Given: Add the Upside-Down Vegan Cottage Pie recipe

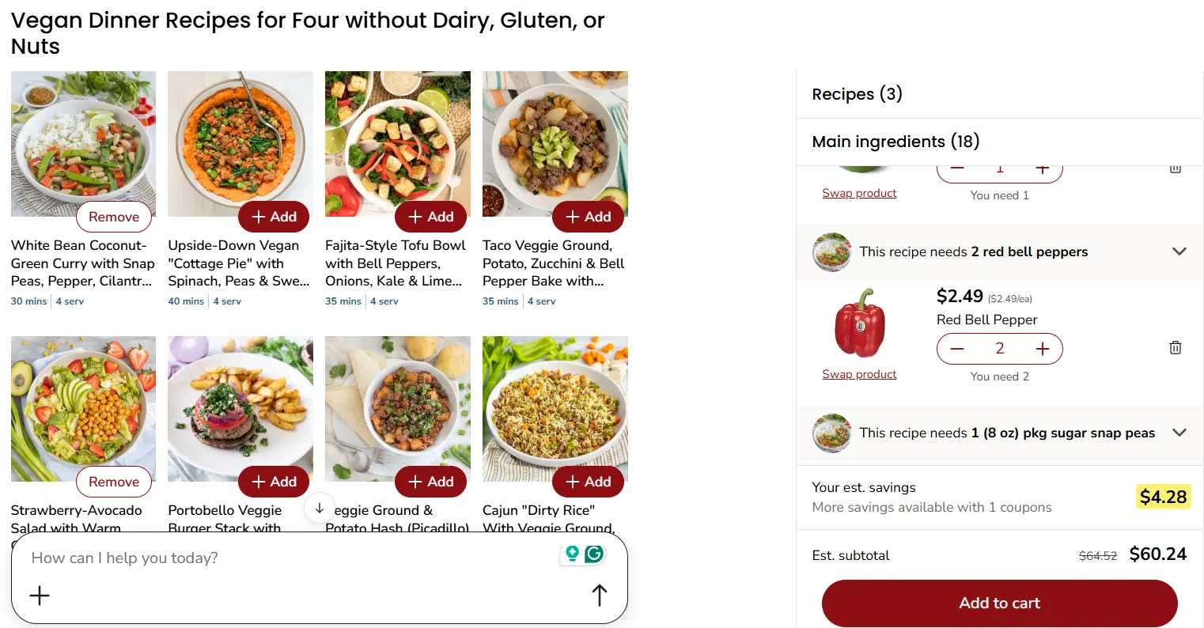Looking at the screenshot, I should tap(274, 216).
